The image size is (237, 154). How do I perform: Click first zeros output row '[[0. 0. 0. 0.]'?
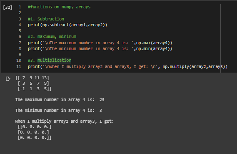[35, 127]
